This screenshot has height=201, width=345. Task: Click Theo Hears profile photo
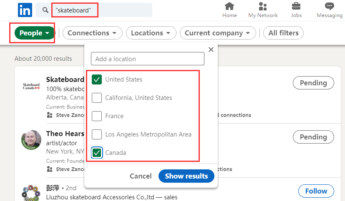point(31,140)
